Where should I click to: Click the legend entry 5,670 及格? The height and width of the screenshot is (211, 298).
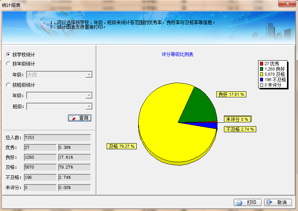(x=273, y=74)
